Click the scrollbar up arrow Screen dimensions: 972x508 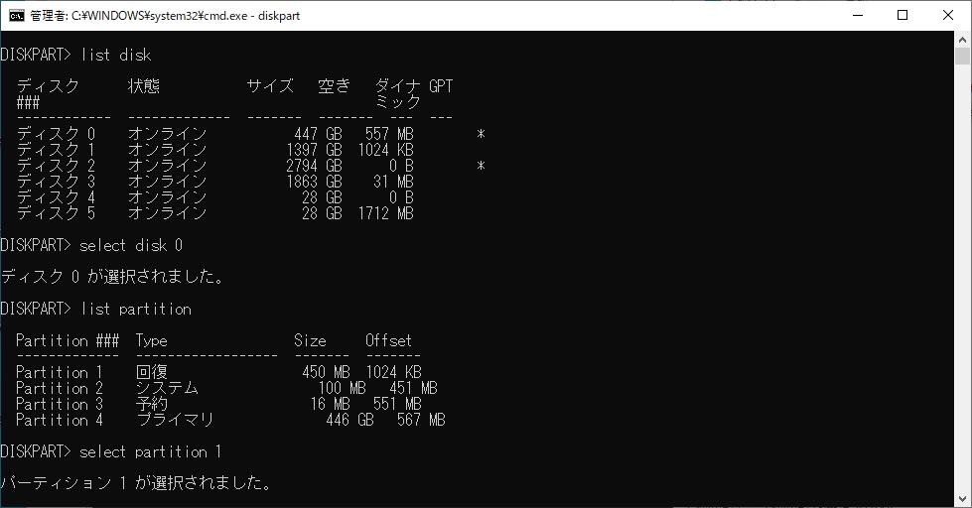(963, 39)
